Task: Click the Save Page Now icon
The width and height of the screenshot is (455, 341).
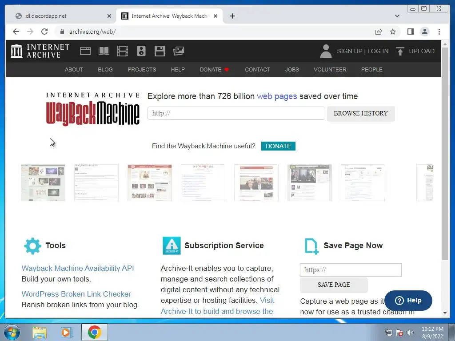Action: pyautogui.click(x=311, y=246)
